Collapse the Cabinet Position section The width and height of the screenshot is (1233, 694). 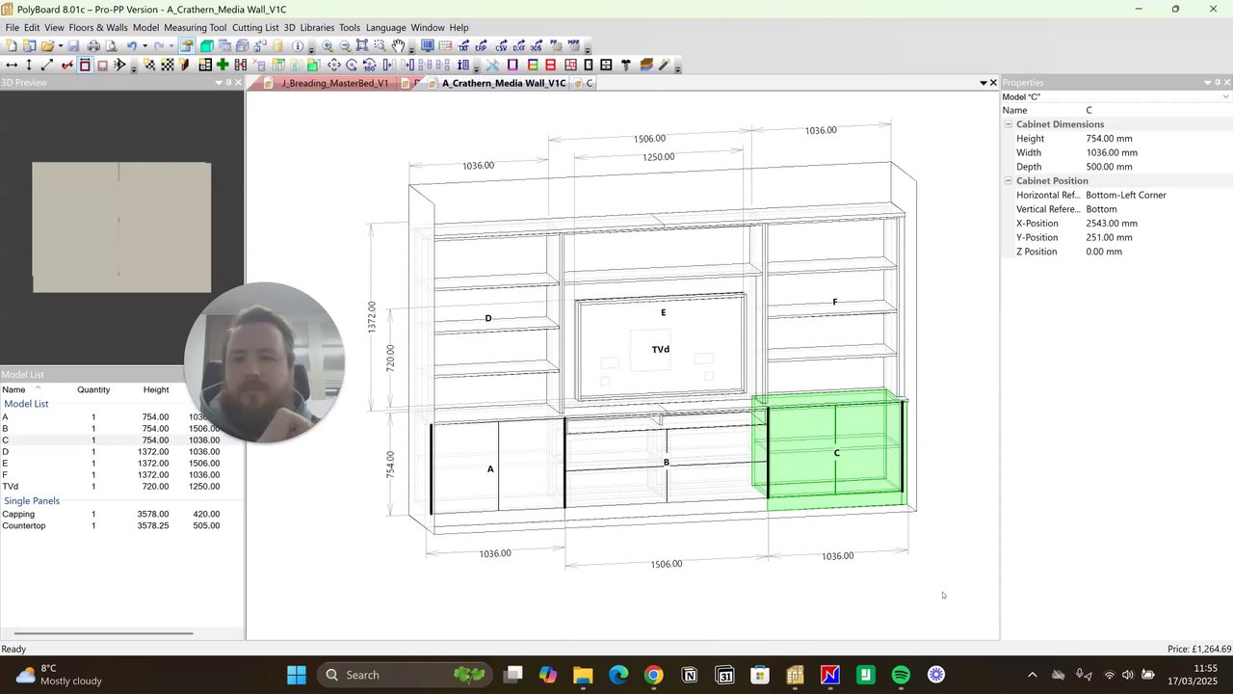(x=1009, y=181)
